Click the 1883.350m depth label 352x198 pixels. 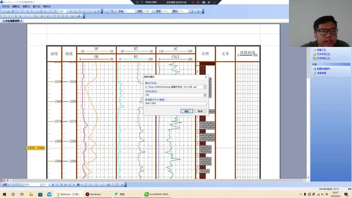click(x=36, y=148)
